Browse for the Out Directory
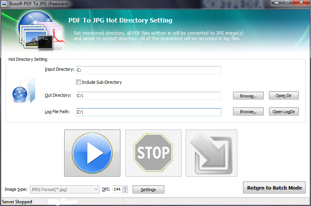This screenshot has width=311, height=206. pos(248,96)
